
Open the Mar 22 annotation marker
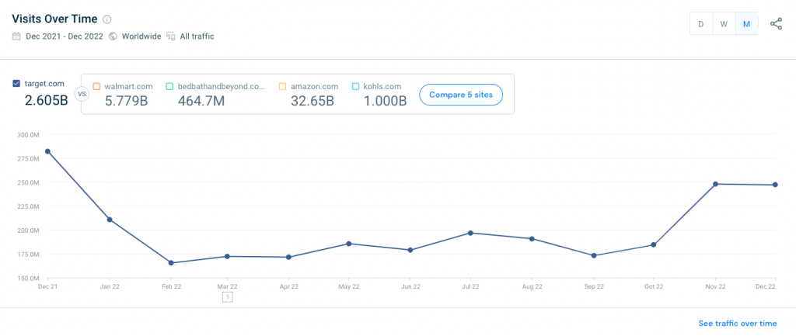[x=227, y=296]
